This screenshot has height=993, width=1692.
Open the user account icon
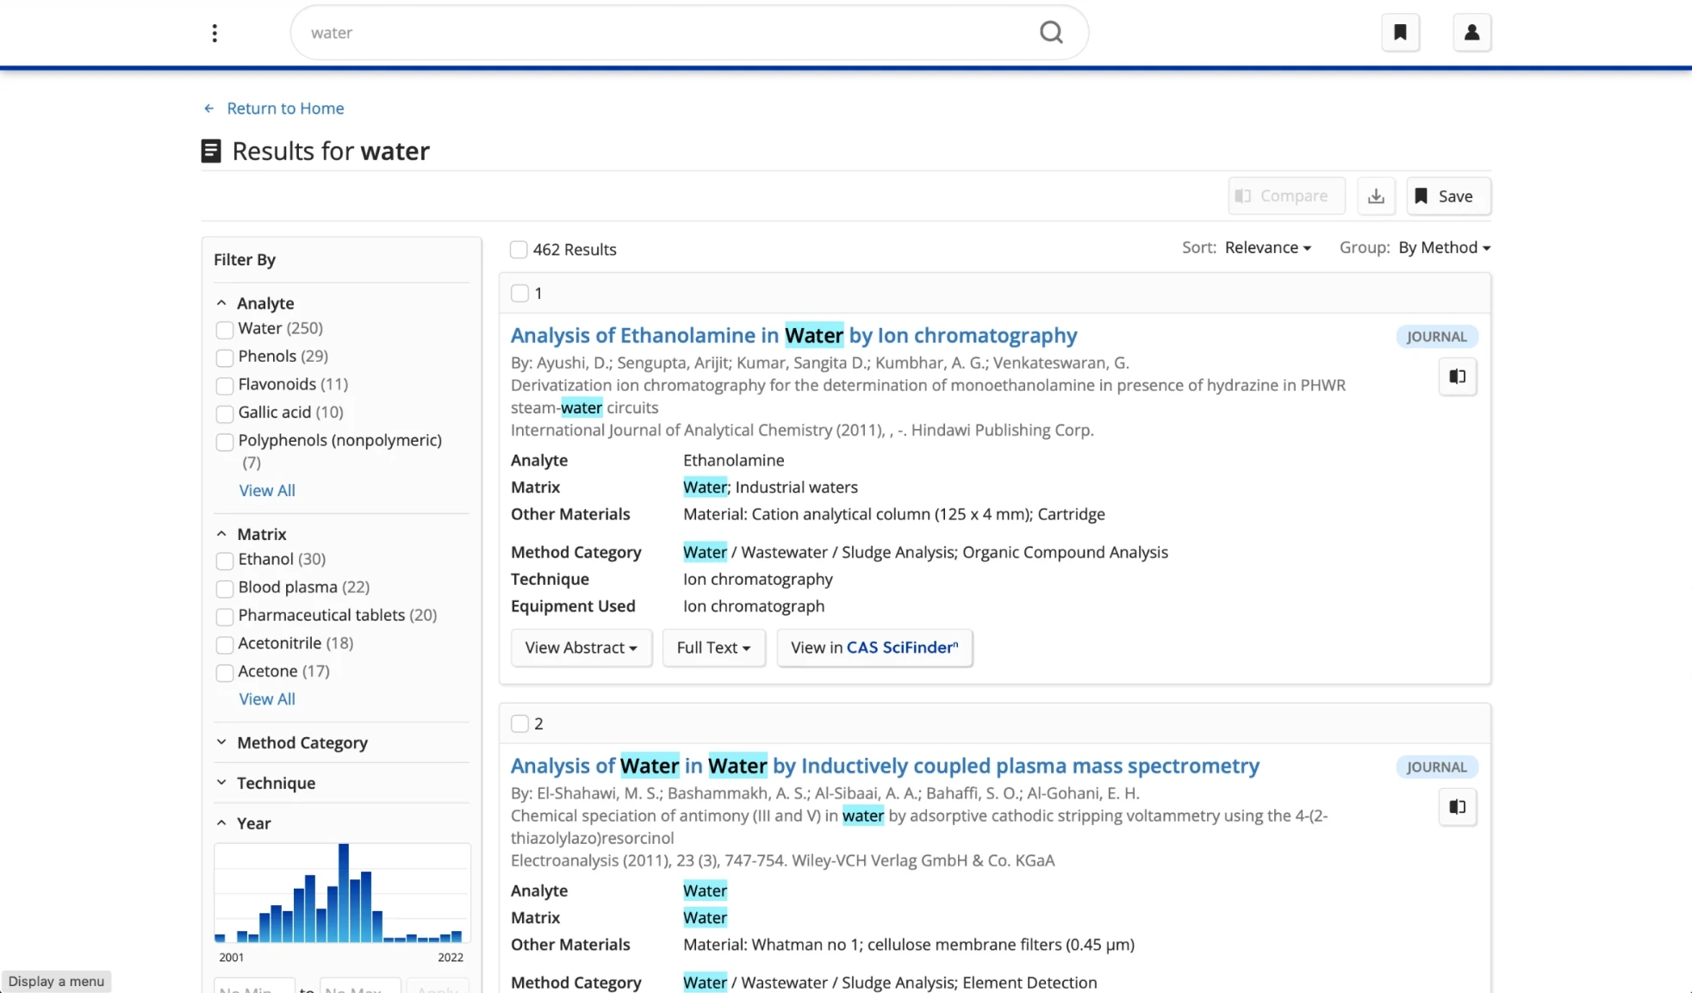(1471, 33)
